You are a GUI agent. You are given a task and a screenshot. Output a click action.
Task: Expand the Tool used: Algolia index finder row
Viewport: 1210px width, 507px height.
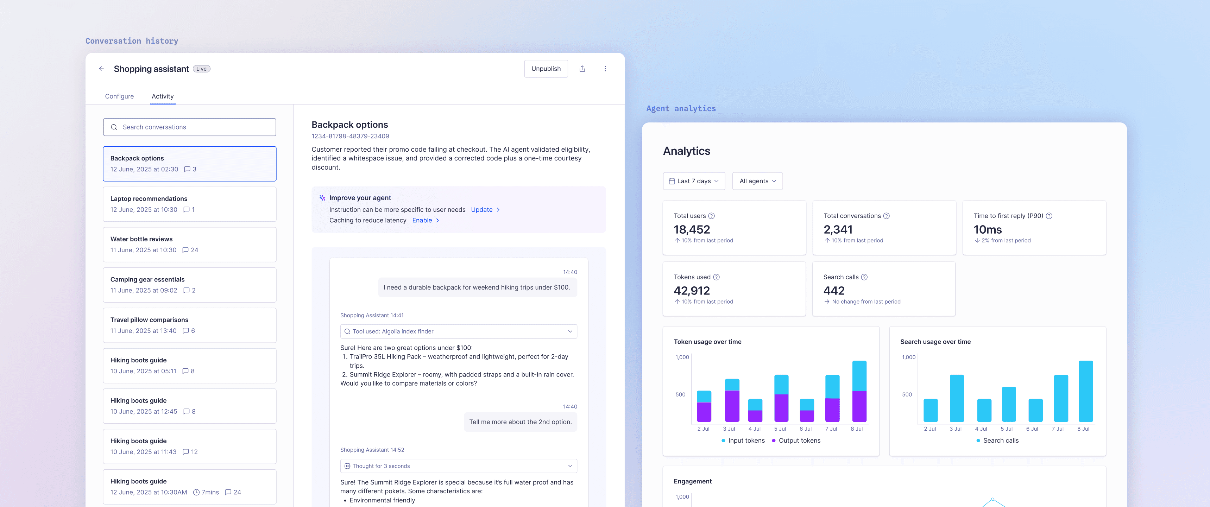coord(459,331)
